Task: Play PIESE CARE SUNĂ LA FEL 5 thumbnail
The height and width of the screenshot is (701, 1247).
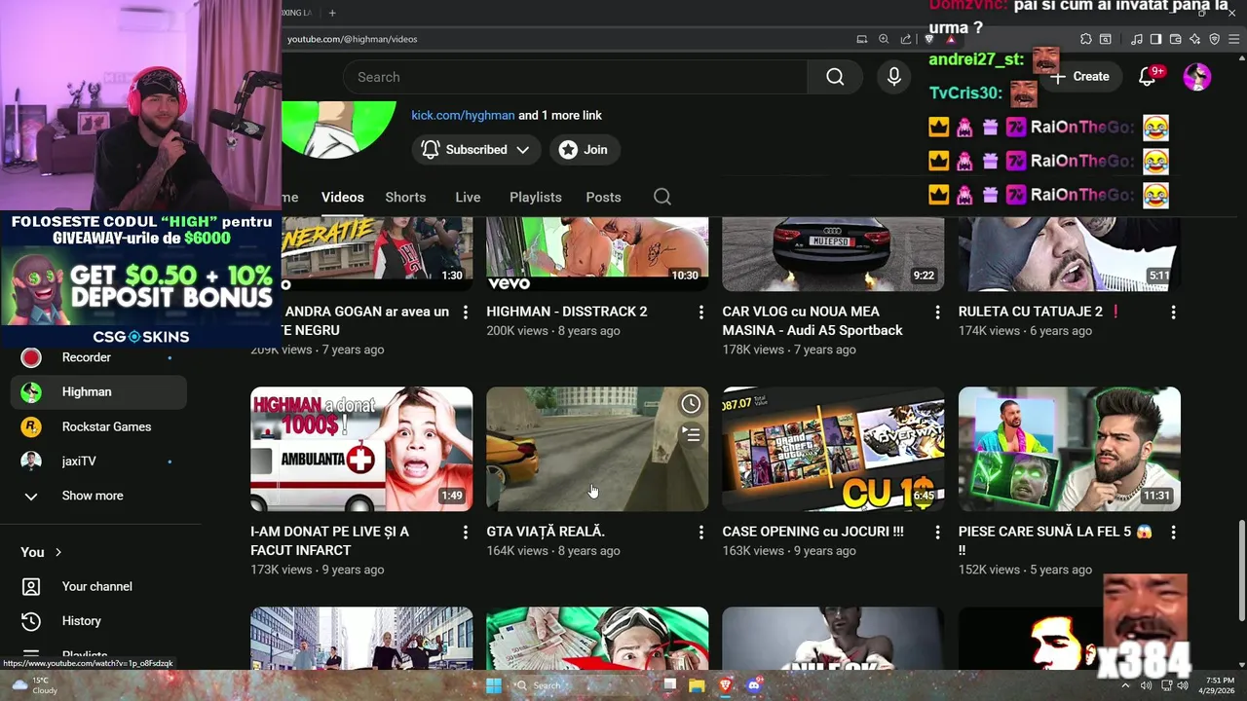Action: pyautogui.click(x=1070, y=449)
